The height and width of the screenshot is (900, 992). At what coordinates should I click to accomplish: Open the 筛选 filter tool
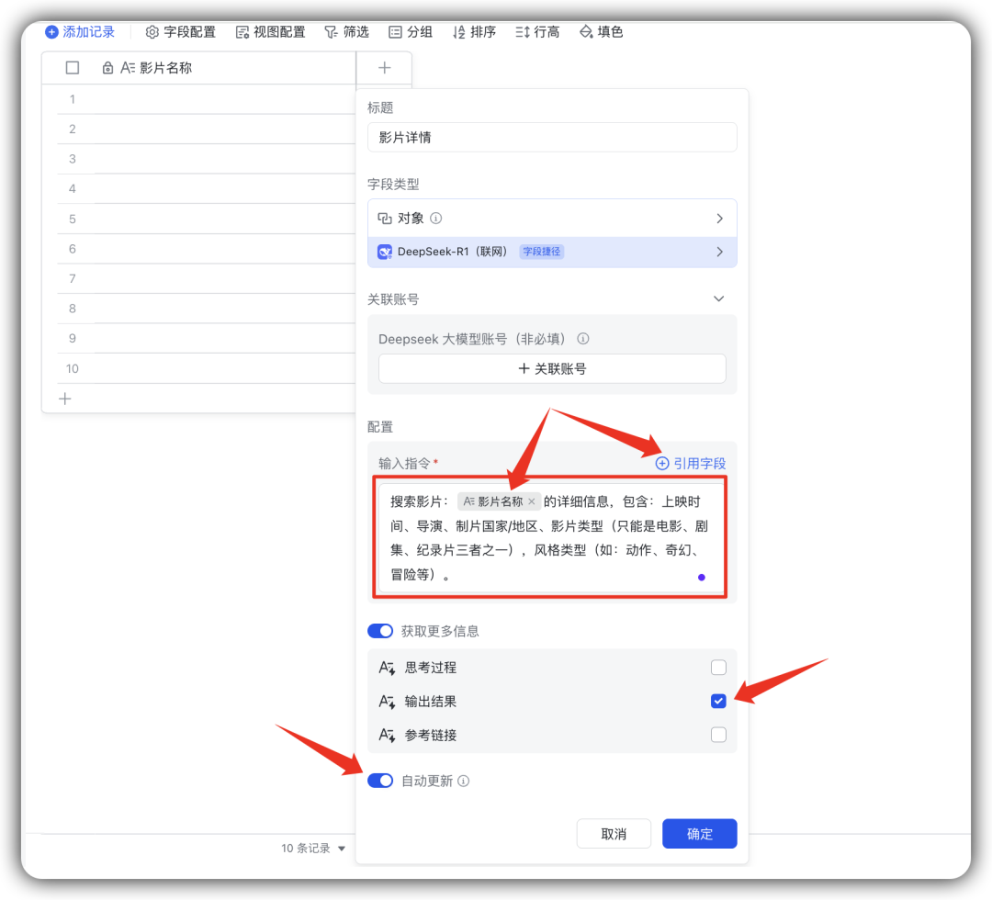tap(346, 31)
